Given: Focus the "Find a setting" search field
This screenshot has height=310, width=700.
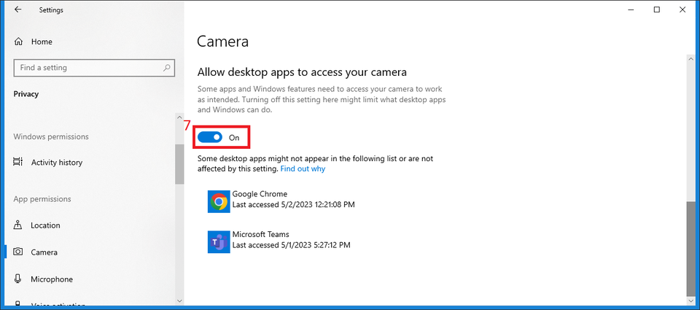Looking at the screenshot, I should [x=87, y=68].
